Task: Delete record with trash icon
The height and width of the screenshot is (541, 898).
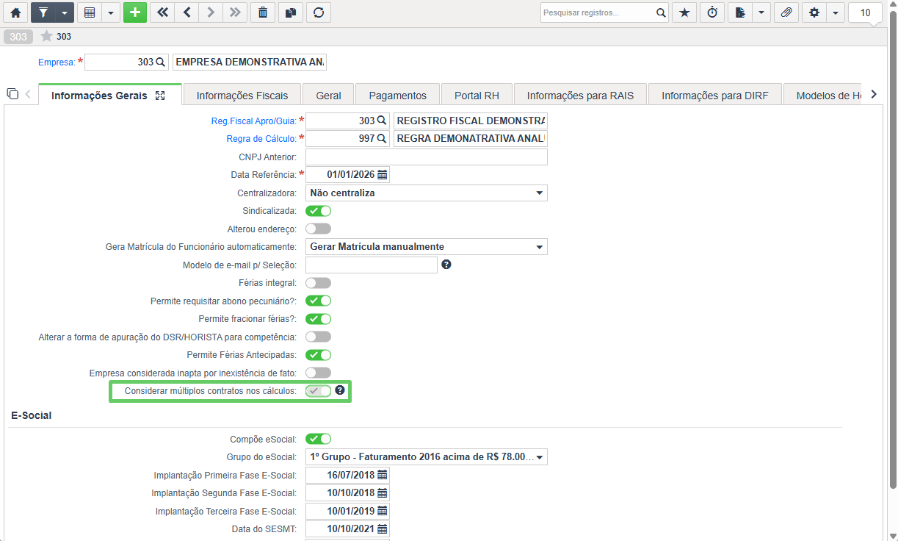Action: coord(263,12)
